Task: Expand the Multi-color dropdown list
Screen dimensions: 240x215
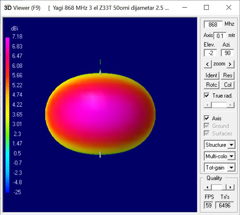Action: pyautogui.click(x=231, y=156)
